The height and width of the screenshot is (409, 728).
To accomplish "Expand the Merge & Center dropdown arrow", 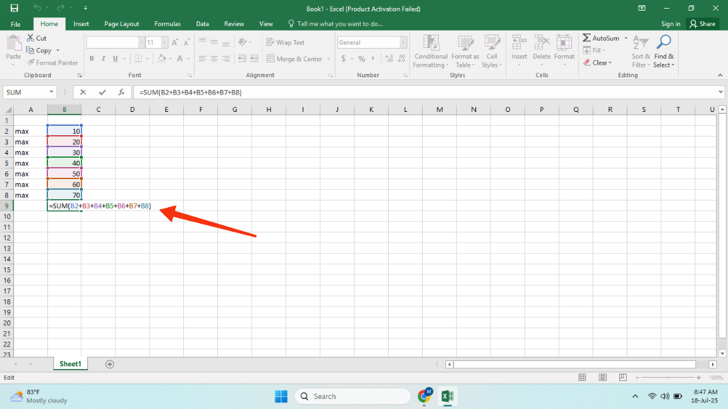I will (328, 59).
